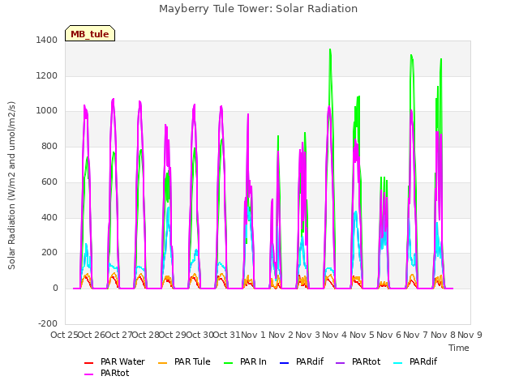
Task: Select the PARdif label beside the dark blue swatch
Action: coord(310,362)
